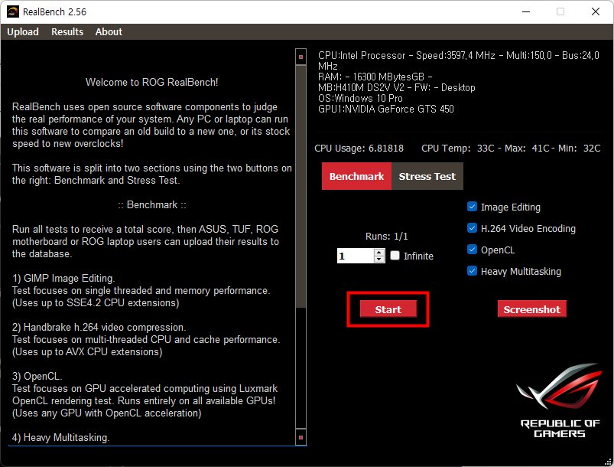Click the 'CPU Temp: 33C' readout

click(458, 149)
